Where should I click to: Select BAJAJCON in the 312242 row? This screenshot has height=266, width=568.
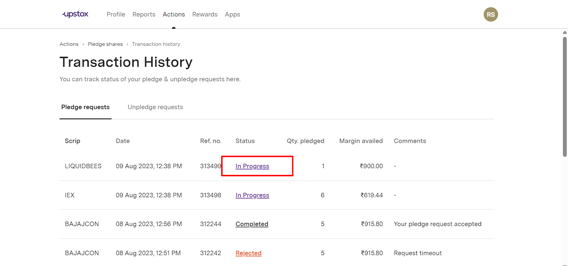point(82,253)
